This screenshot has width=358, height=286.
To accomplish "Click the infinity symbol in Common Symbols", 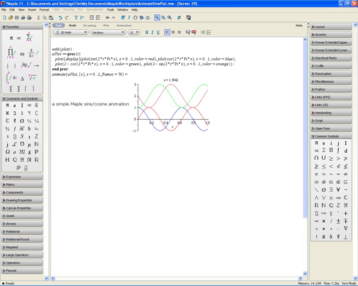I will tap(316, 151).
